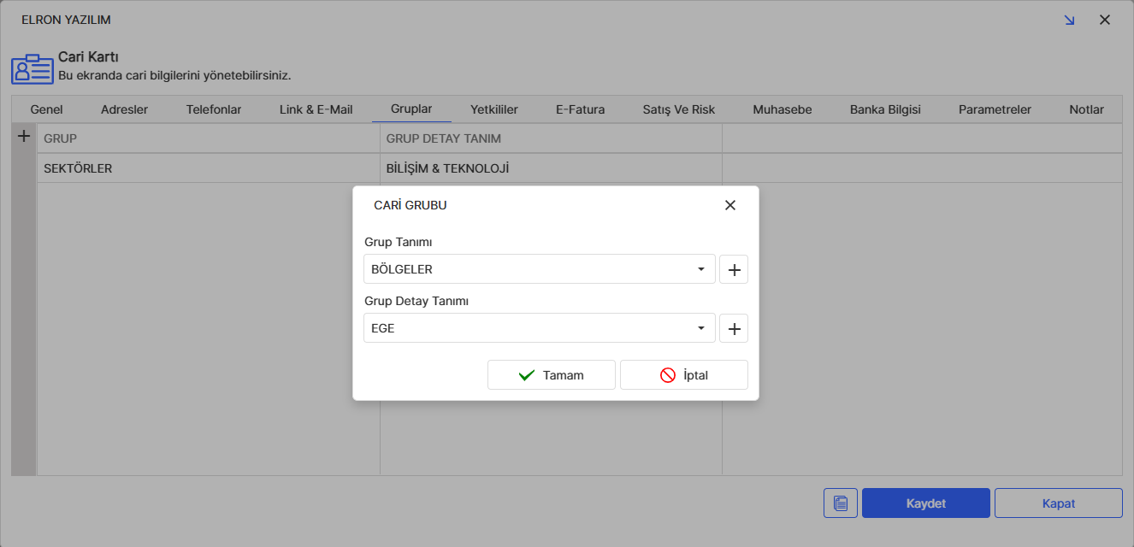Open the Satış Ve Risk tab
This screenshot has width=1134, height=547.
point(678,109)
